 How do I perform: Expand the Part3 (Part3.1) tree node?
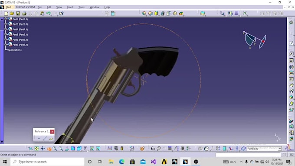(6, 24)
